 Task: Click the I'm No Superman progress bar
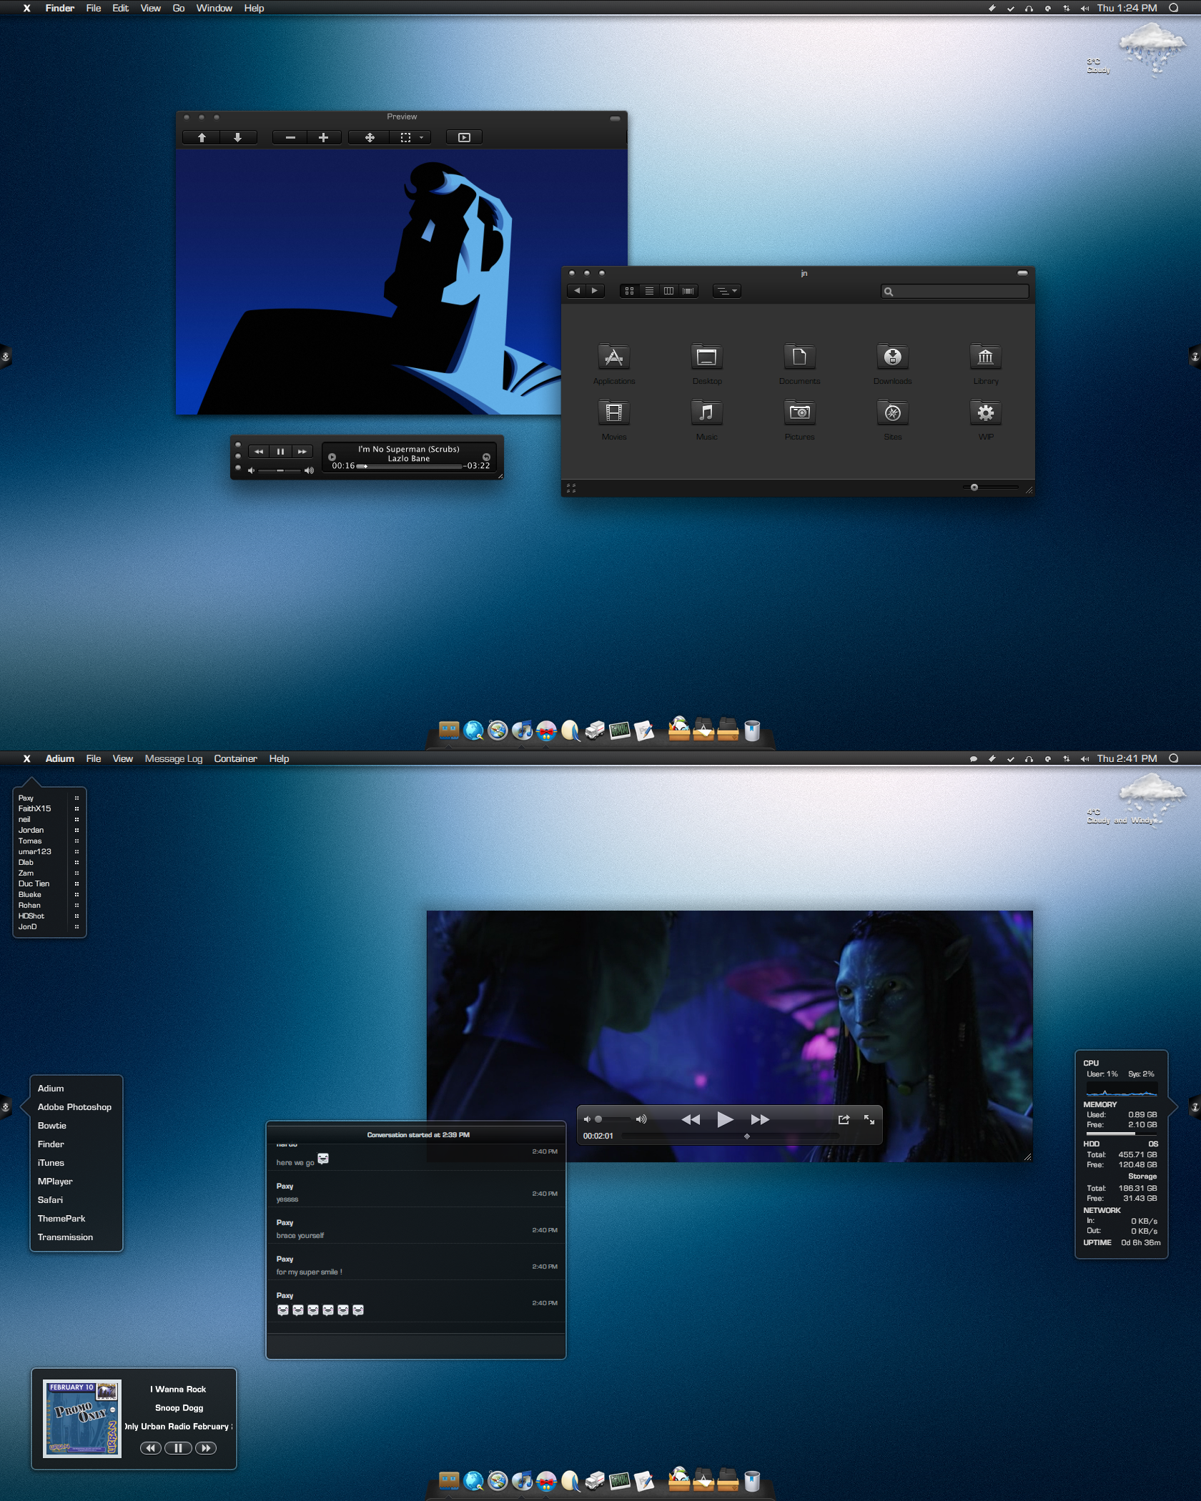pyautogui.click(x=409, y=466)
